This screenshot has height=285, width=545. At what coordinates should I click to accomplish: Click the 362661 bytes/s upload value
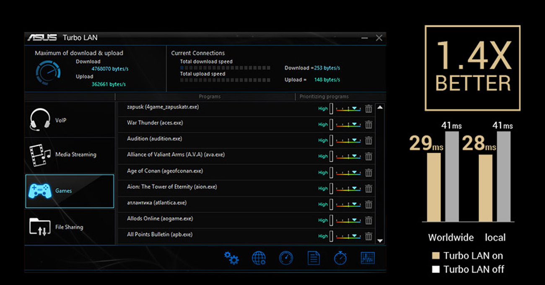point(109,84)
